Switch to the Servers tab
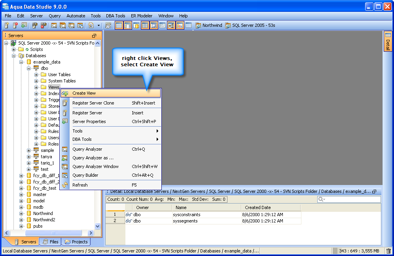 [x=25, y=242]
